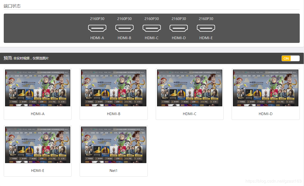
Task: Open the HDMI-A preview thumbnail
Action: (x=38, y=88)
